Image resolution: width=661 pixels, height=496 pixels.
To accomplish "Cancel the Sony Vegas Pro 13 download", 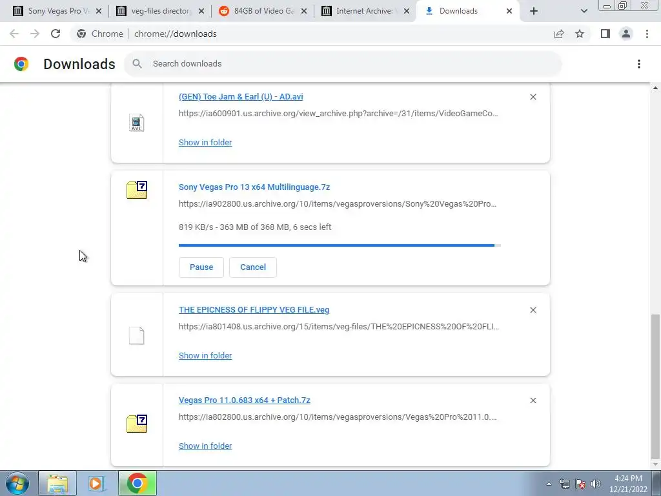I will click(x=253, y=267).
